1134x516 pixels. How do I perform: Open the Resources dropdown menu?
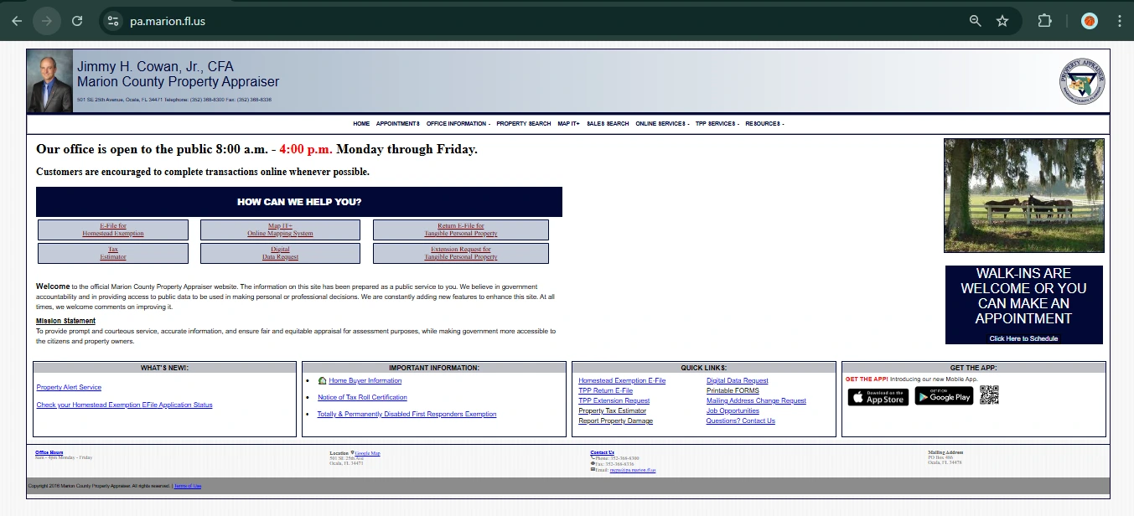click(764, 124)
